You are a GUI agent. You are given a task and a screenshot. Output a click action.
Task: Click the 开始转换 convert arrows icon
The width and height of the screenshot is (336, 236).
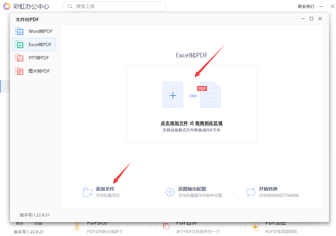(251, 192)
